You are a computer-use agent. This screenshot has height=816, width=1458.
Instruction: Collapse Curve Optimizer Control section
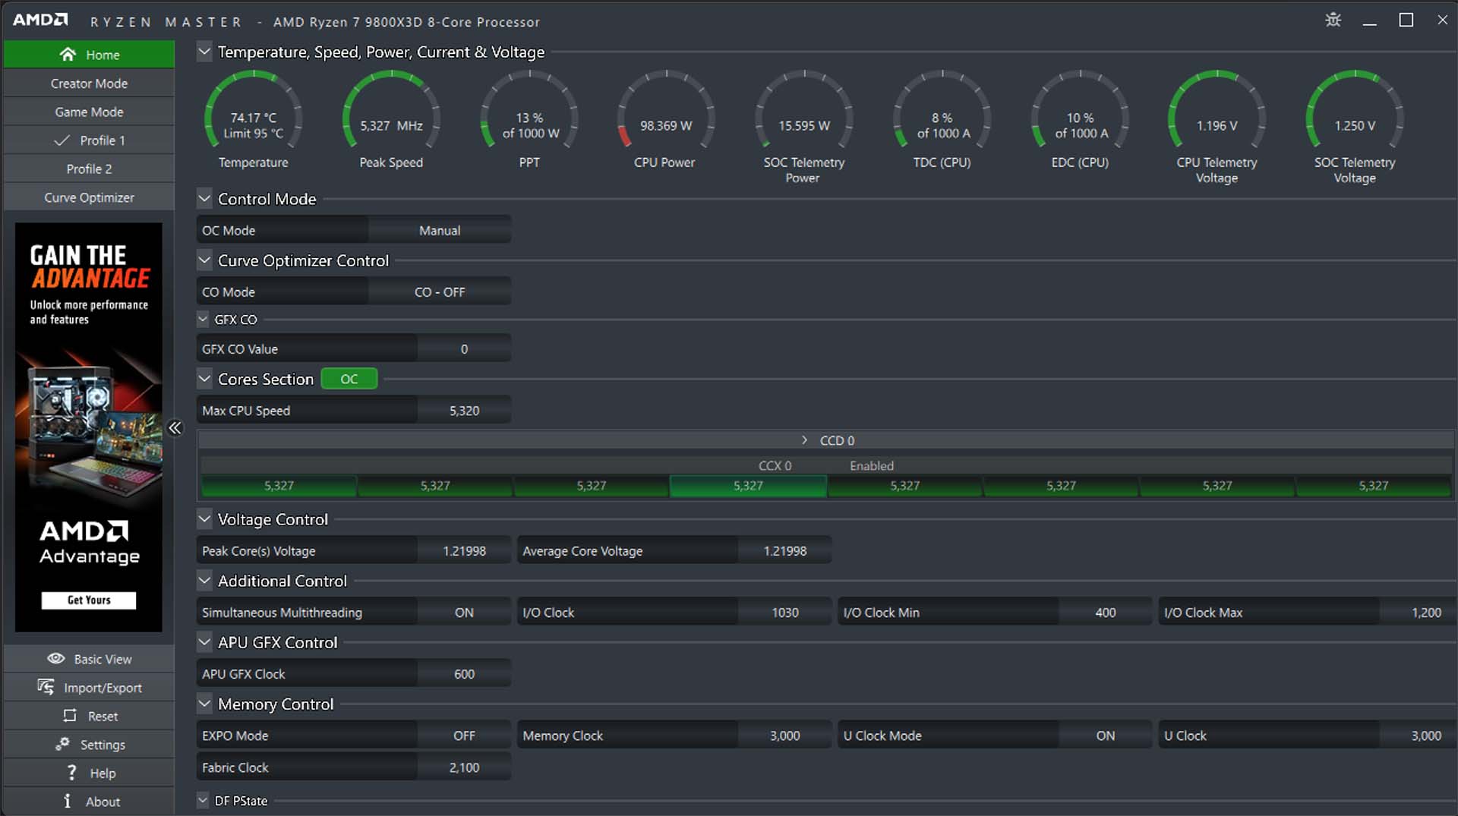point(204,260)
